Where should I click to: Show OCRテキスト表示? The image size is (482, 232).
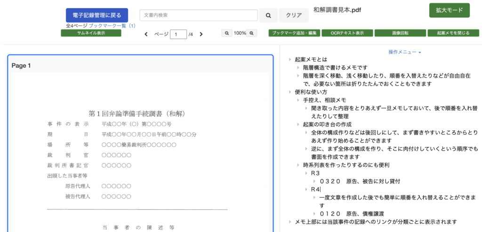[x=347, y=33]
